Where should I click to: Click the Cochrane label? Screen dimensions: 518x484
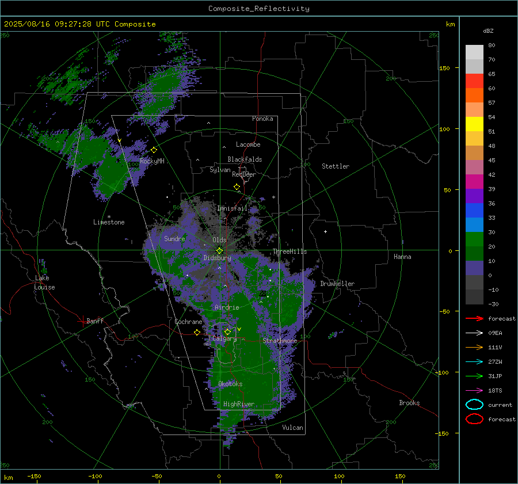[188, 322]
